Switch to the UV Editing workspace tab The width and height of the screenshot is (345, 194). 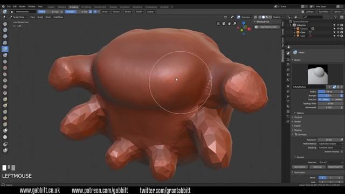coord(86,7)
